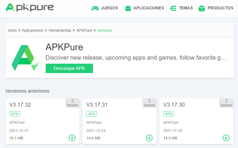Open the TEMAS menu item
The height and width of the screenshot is (148, 238).
coord(186,8)
